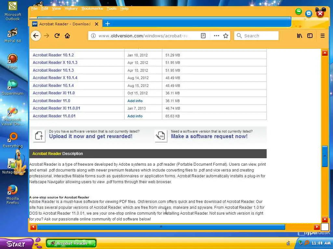The width and height of the screenshot is (333, 249).
Task: Open Acrobat Reader X 10.1.3 link
Action: pyautogui.click(x=55, y=63)
